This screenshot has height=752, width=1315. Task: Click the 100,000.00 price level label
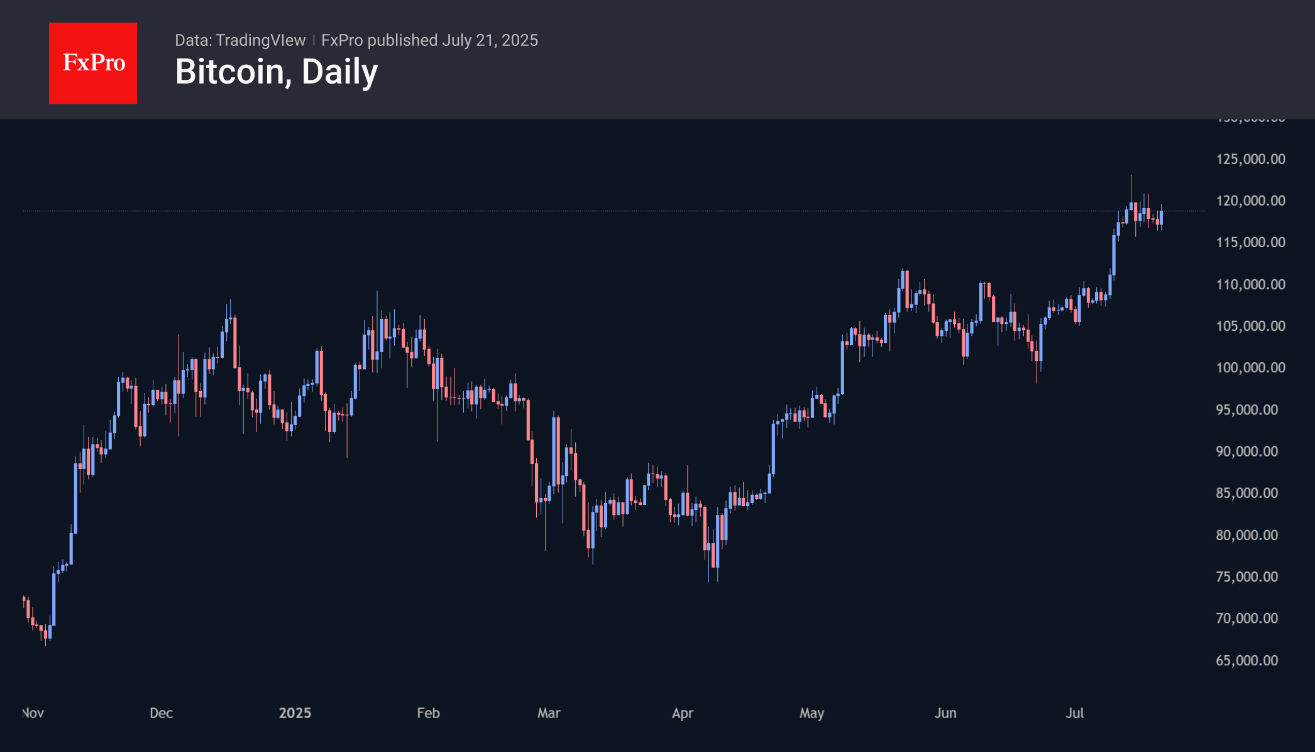click(x=1250, y=367)
